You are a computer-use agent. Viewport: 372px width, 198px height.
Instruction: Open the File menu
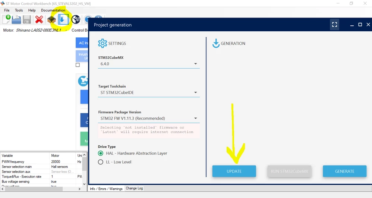[7, 10]
